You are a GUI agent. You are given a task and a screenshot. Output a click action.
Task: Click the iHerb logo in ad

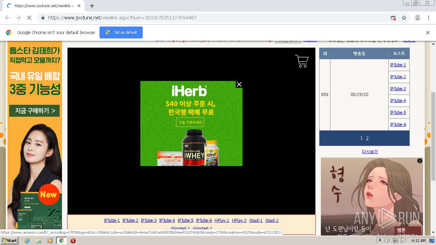pyautogui.click(x=189, y=91)
